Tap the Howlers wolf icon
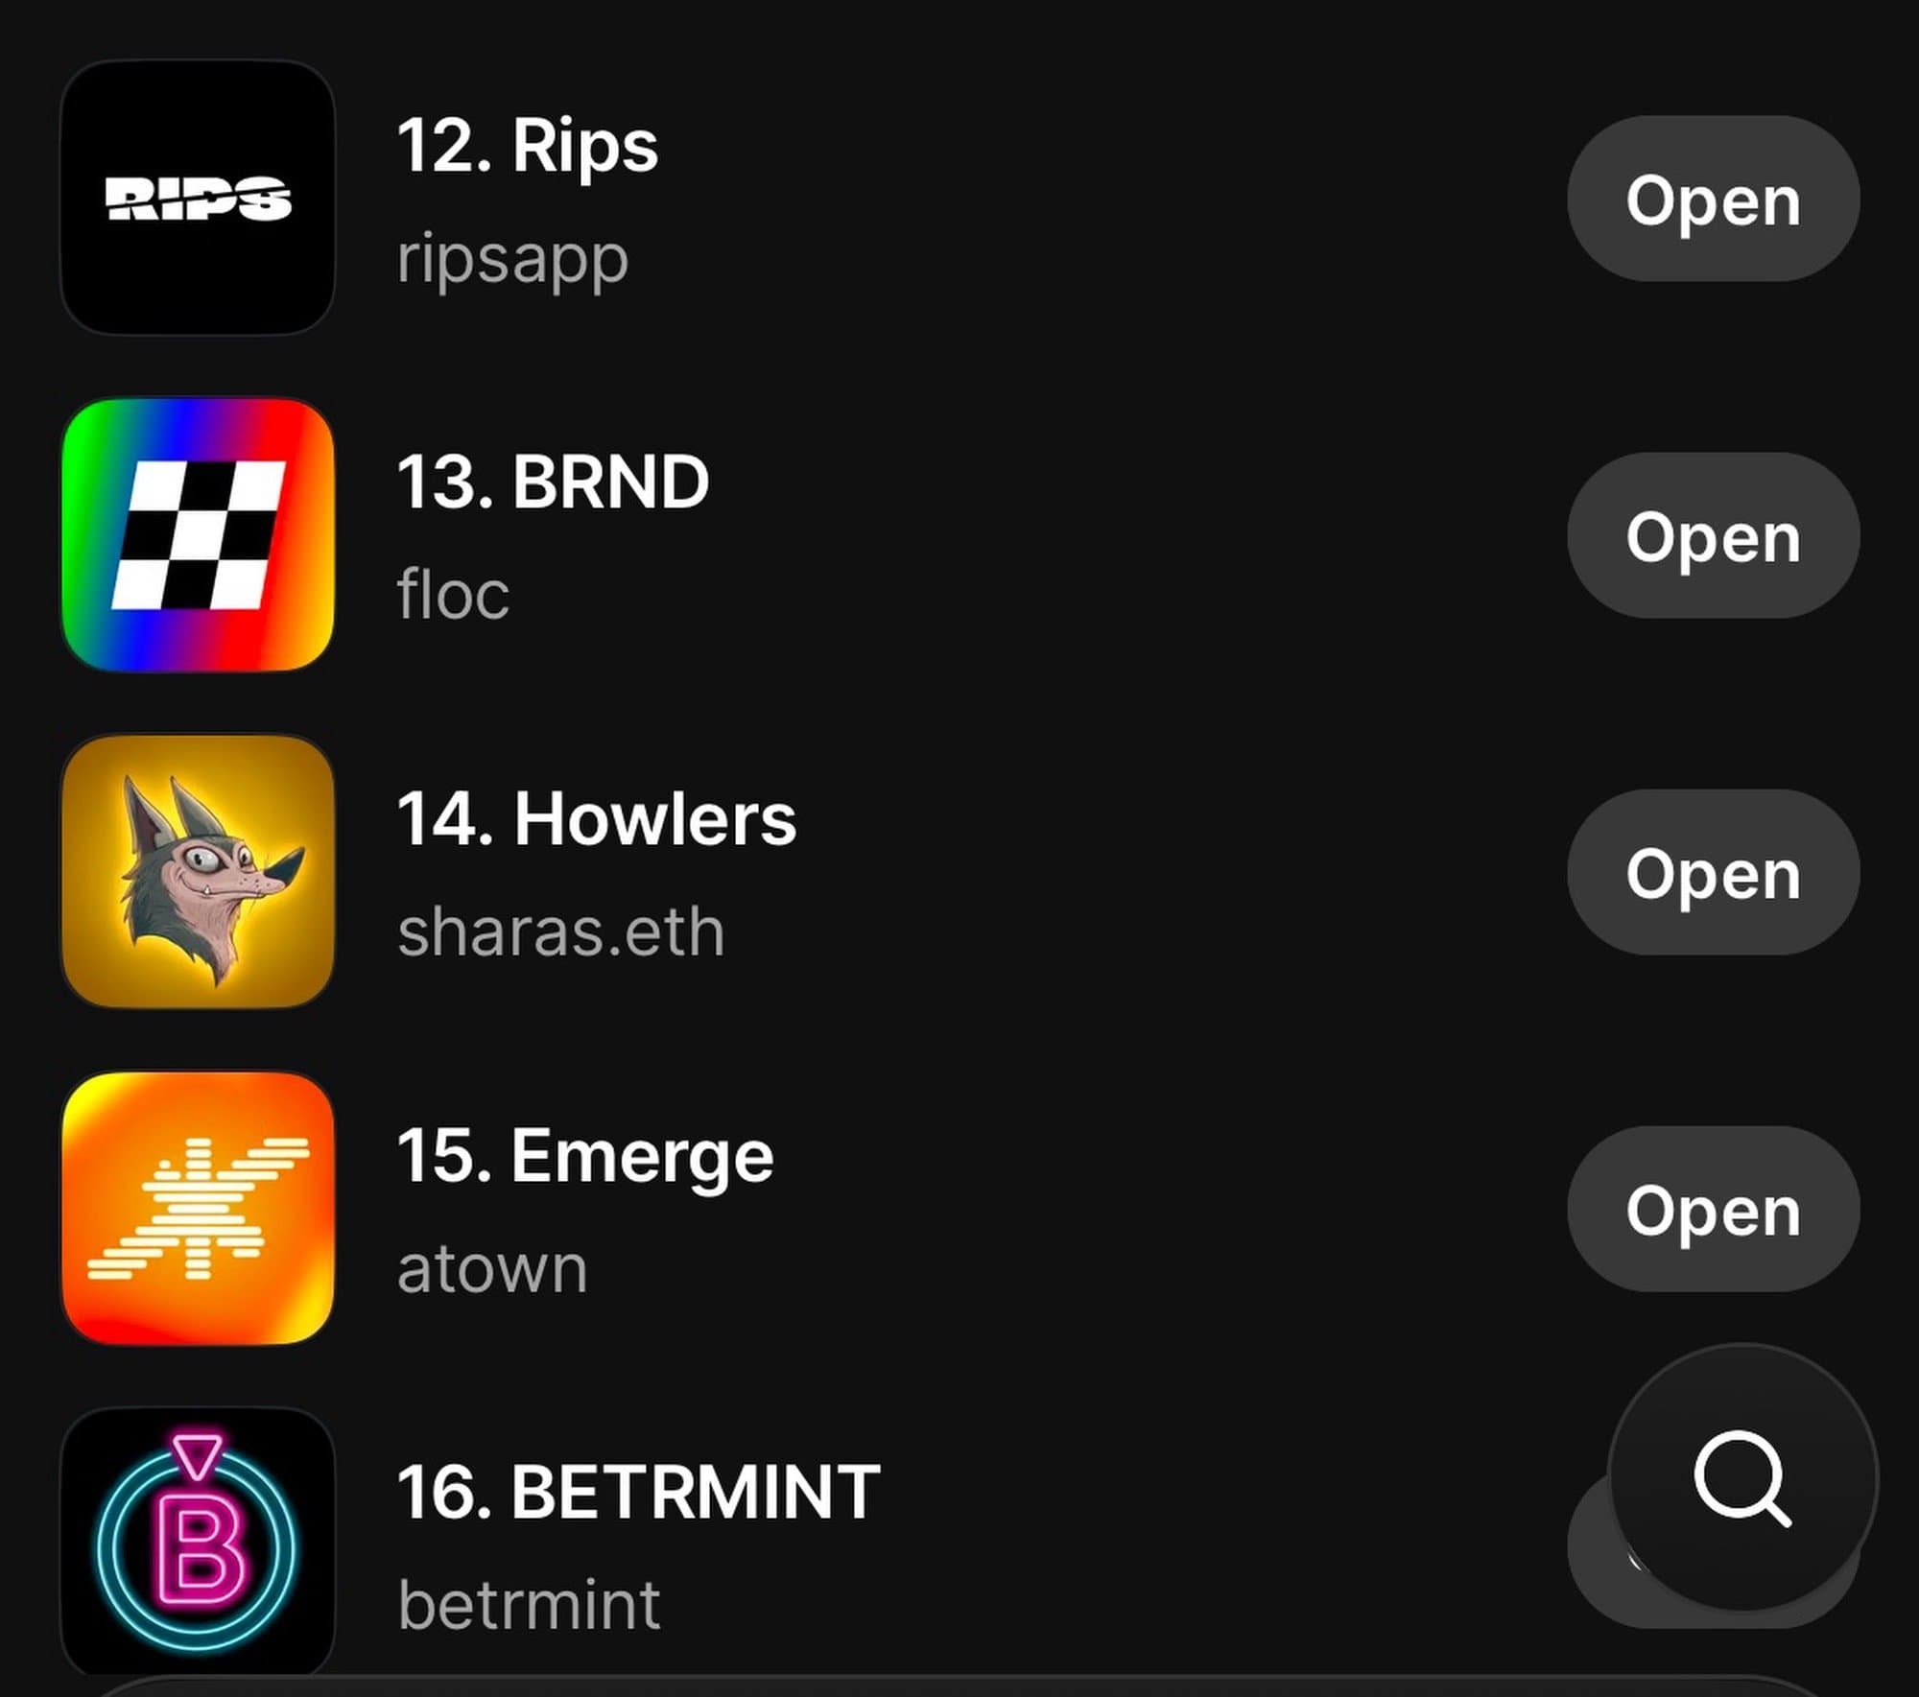 (198, 871)
